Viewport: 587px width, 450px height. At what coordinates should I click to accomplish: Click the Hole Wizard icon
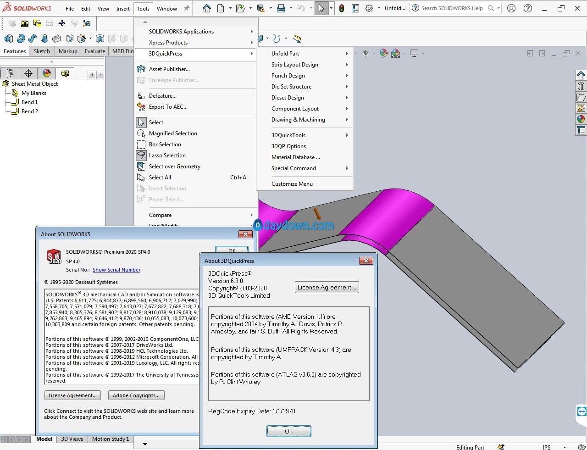[x=82, y=39]
